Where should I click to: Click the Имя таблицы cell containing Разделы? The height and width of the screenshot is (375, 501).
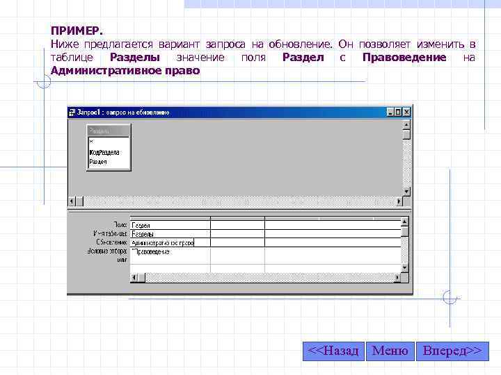170,234
